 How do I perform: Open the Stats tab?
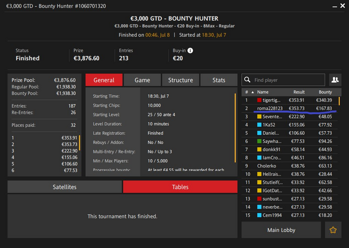[219, 80]
